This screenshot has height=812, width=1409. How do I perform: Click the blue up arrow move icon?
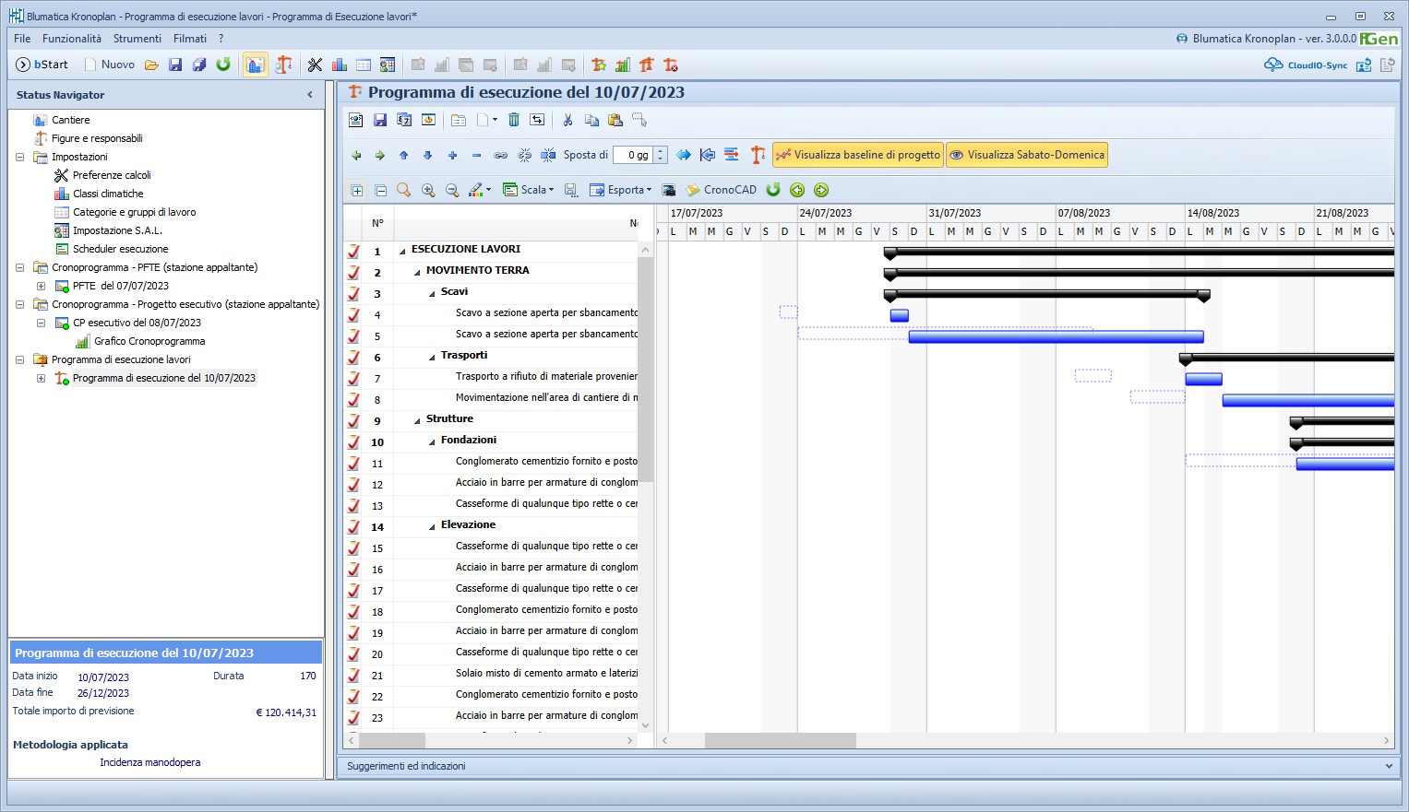point(403,156)
